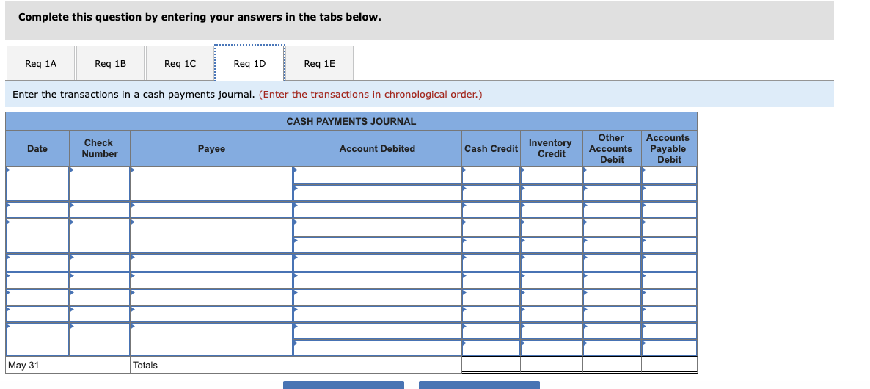Click the third entry's Check Number cell
Viewport: 870px width, 389px height.
coord(100,236)
